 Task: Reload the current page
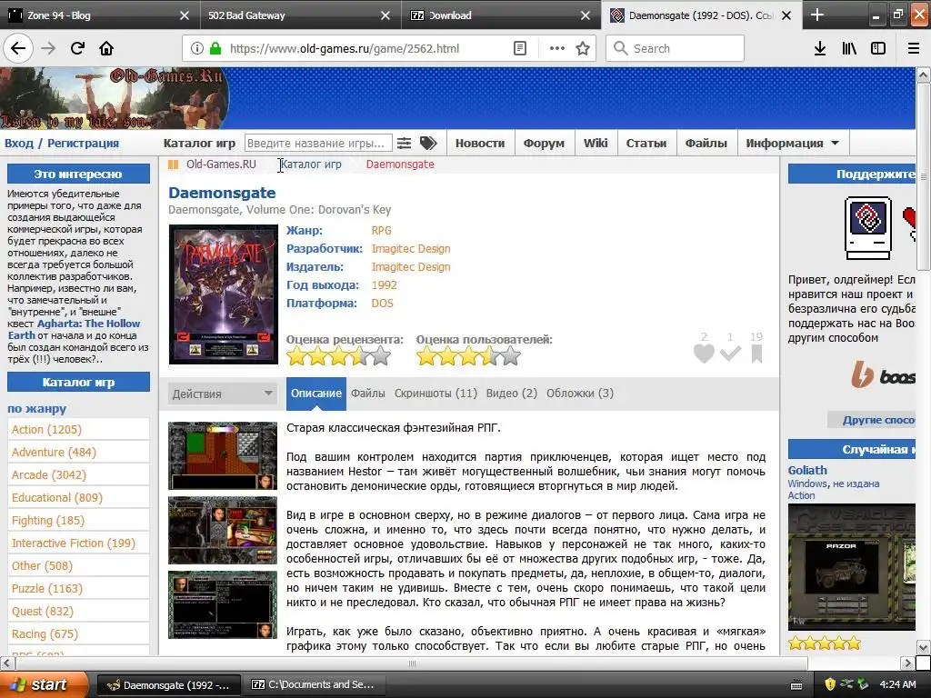tap(77, 48)
